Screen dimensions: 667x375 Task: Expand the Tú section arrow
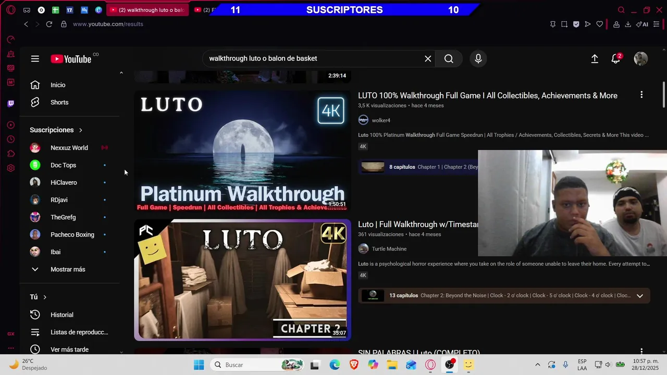[45, 297]
